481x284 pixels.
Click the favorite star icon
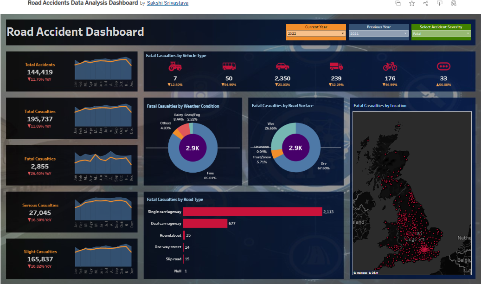[x=412, y=3]
